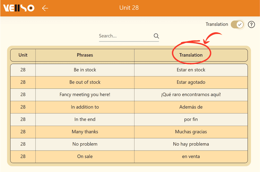The width and height of the screenshot is (260, 172).
Task: Click the 'Fancy meeting you here!' phrase
Action: 85,94
